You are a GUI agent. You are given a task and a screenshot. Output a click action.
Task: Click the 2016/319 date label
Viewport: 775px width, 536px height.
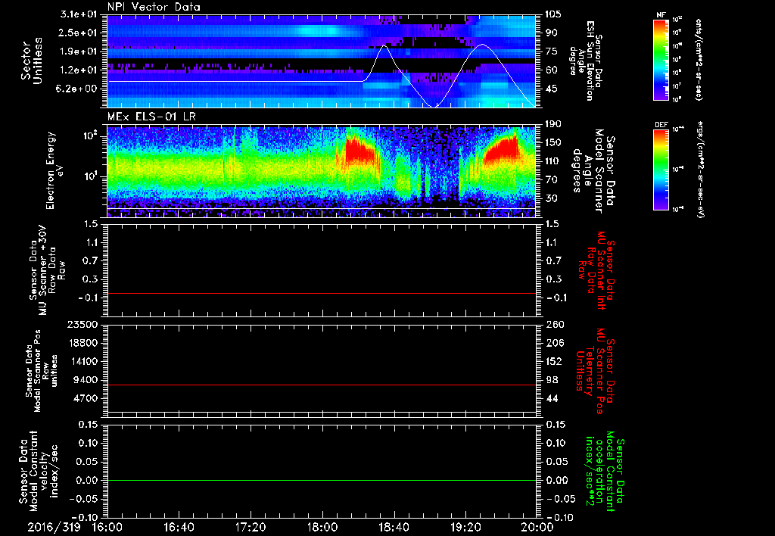click(54, 527)
